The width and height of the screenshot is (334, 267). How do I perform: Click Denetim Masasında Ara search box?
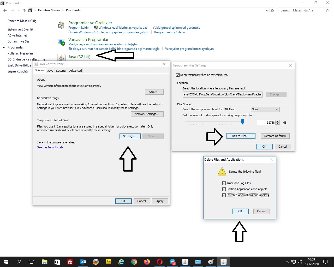[x=304, y=10]
